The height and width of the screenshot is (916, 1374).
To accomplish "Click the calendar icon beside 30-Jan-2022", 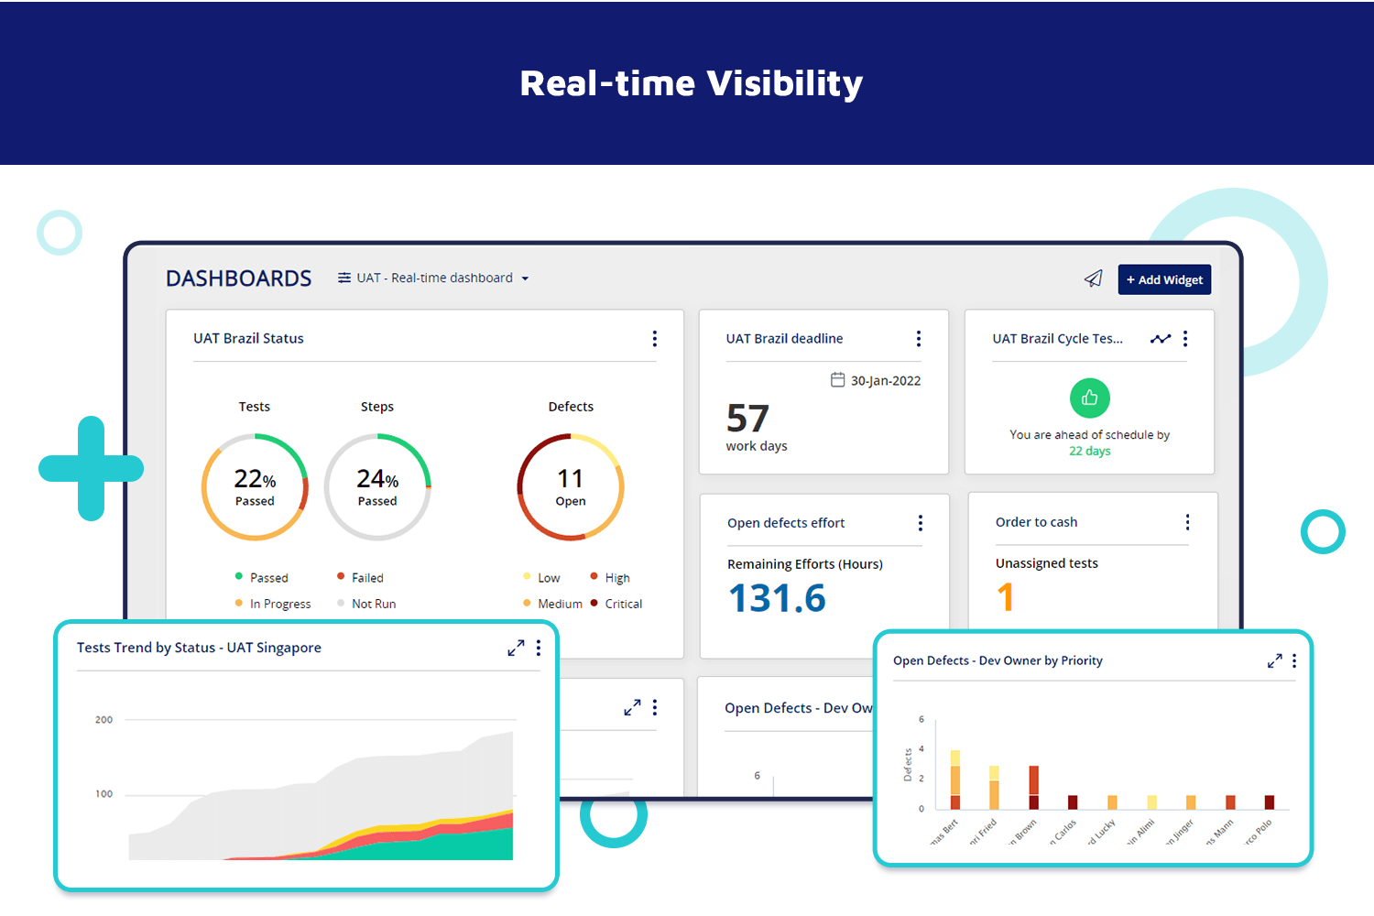I will click(x=837, y=379).
